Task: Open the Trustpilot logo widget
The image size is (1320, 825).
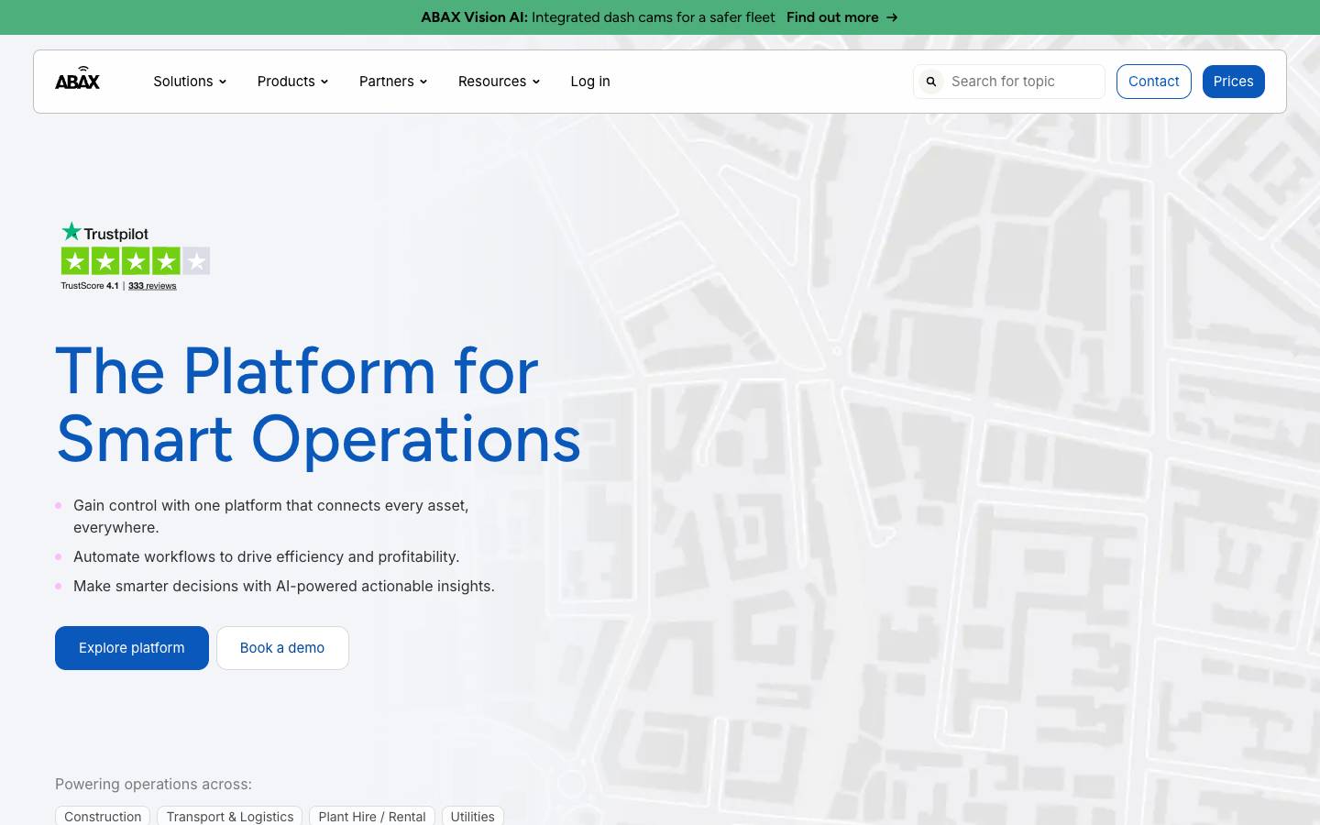Action: [104, 232]
